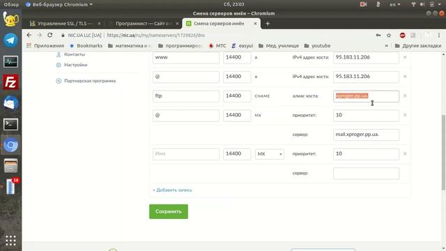View the site security lock info
Viewport: 446px width, 251px height.
63,36
